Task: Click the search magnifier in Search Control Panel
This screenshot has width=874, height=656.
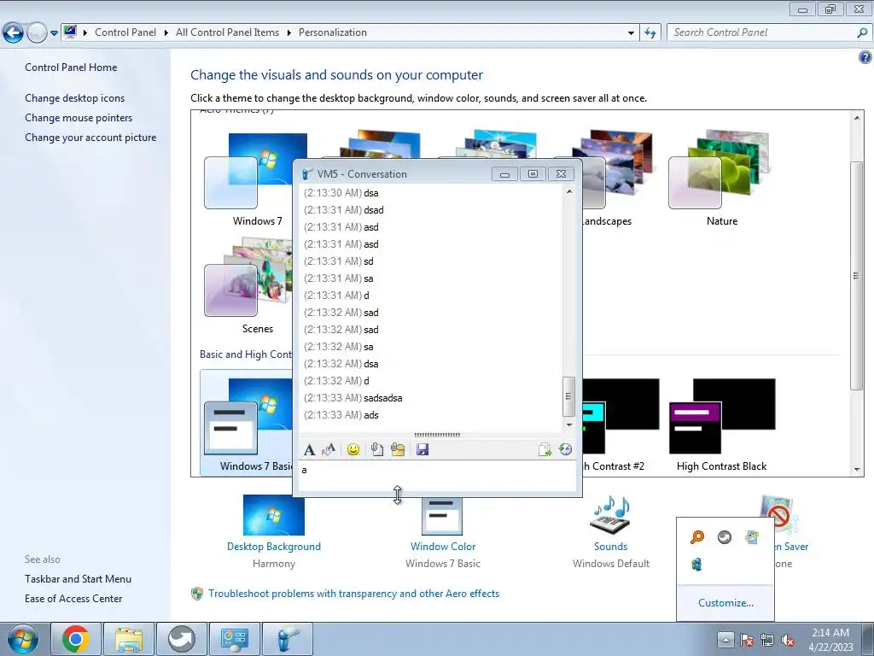Action: (862, 32)
